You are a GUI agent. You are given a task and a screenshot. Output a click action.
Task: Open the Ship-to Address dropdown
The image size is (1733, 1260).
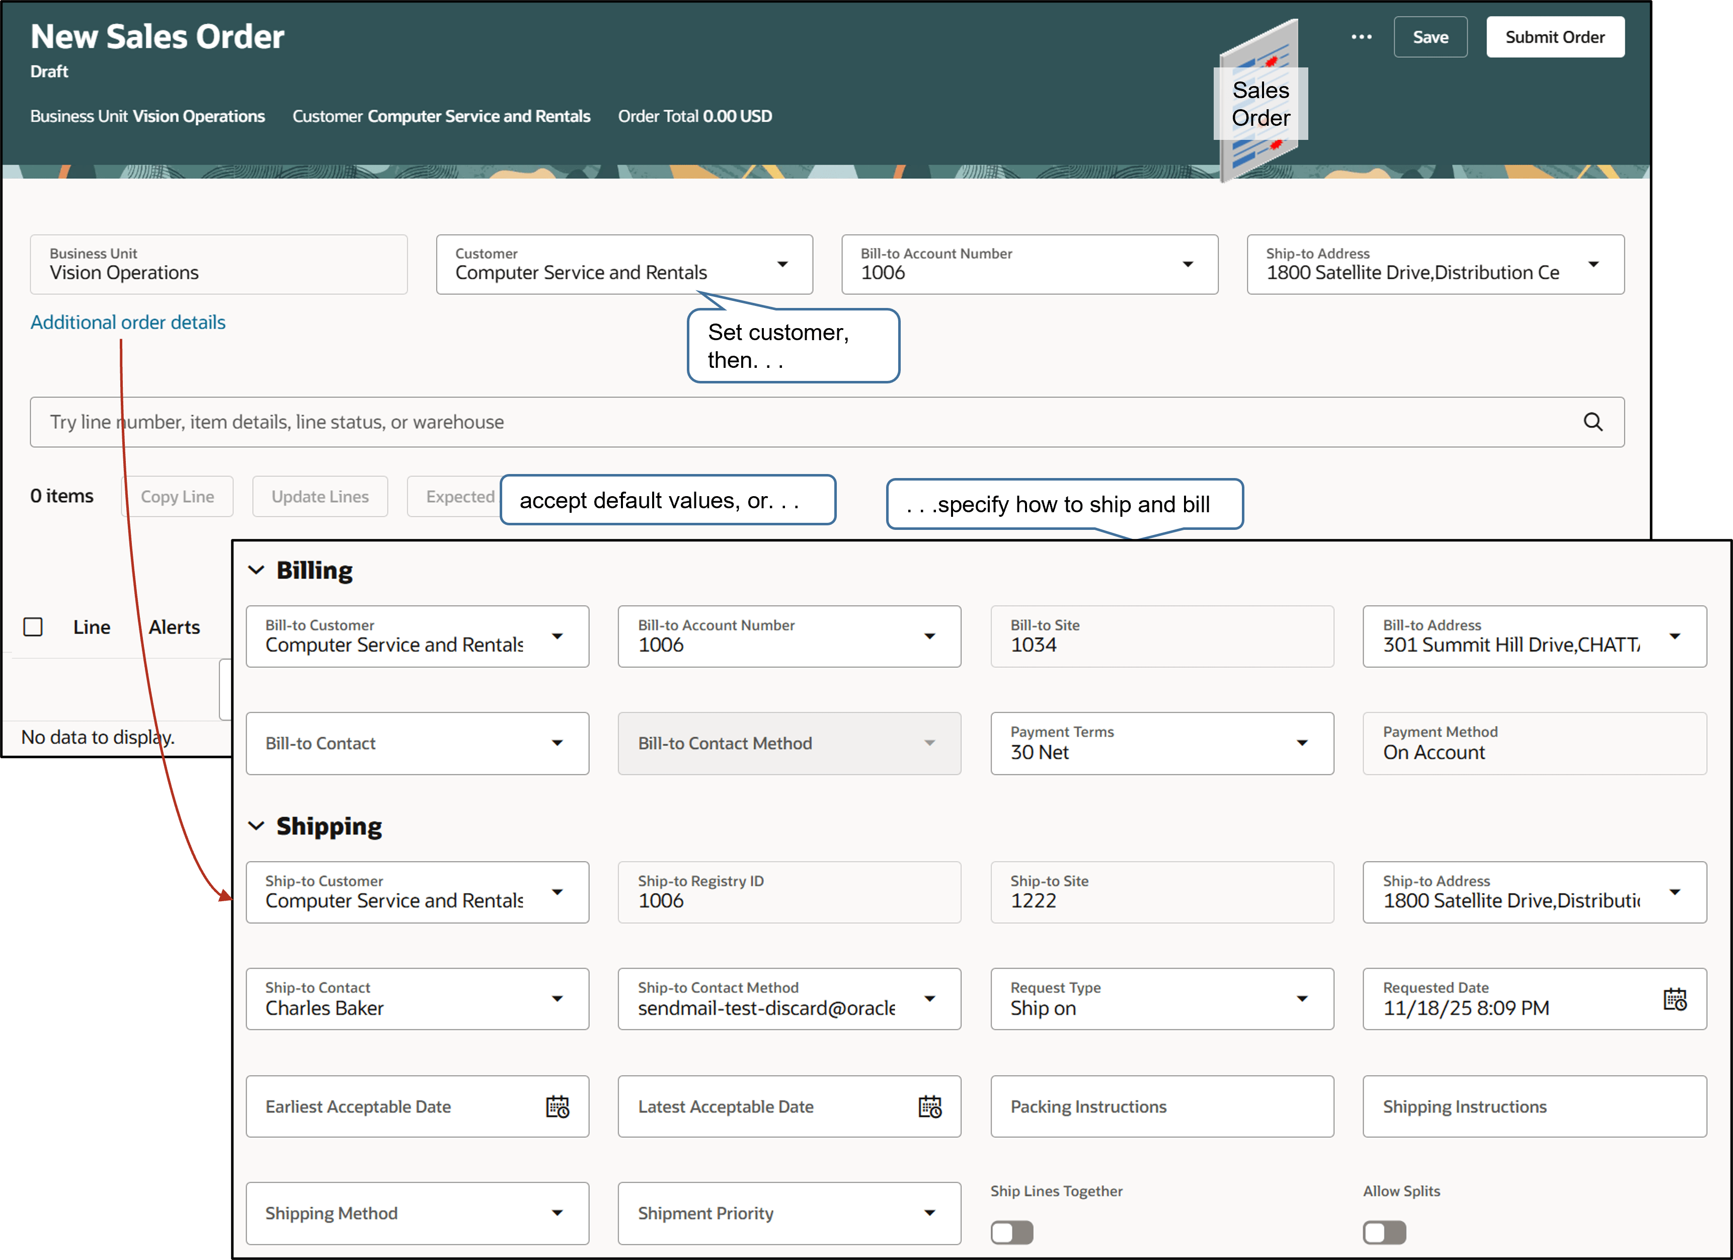(x=1594, y=264)
